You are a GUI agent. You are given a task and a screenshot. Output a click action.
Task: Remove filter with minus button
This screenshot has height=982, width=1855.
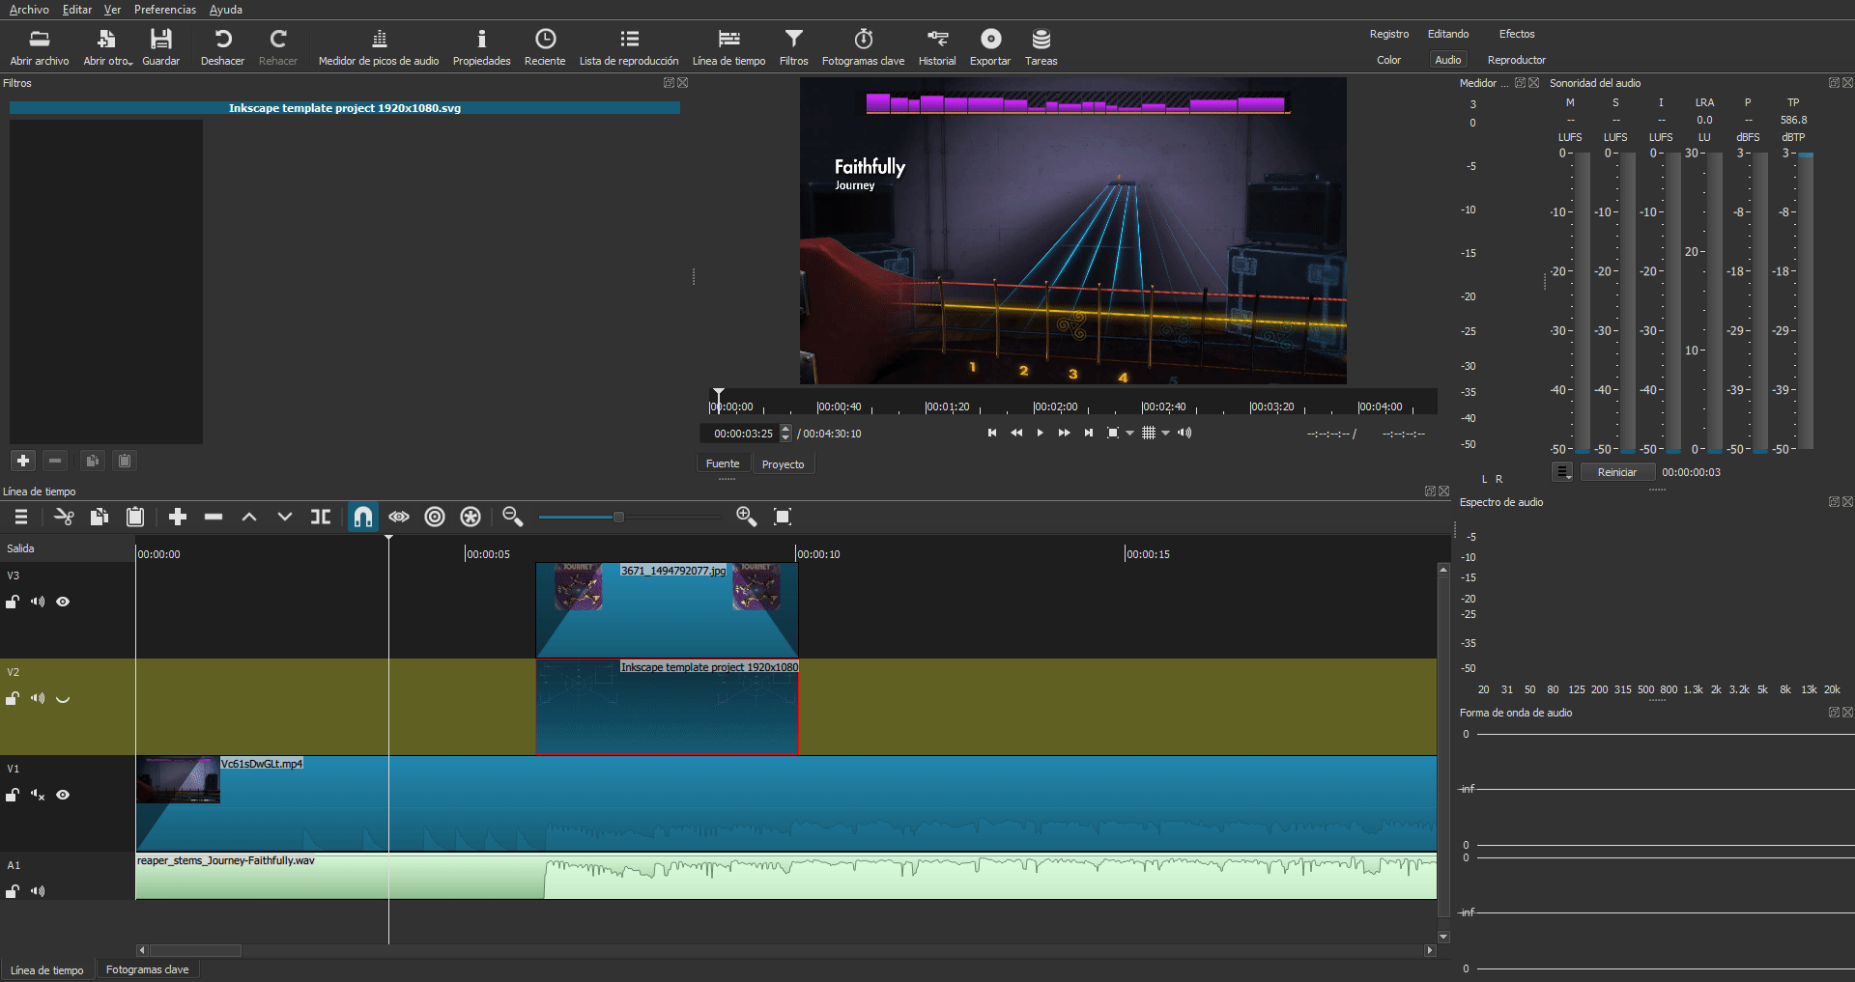[55, 461]
